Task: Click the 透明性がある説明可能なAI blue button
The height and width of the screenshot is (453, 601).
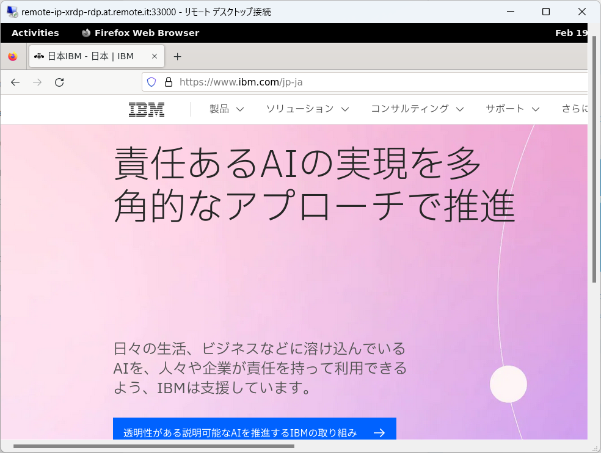Action: tap(255, 429)
